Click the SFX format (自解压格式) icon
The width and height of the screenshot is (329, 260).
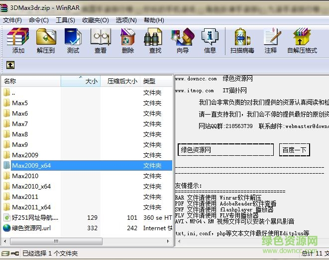[x=302, y=37]
